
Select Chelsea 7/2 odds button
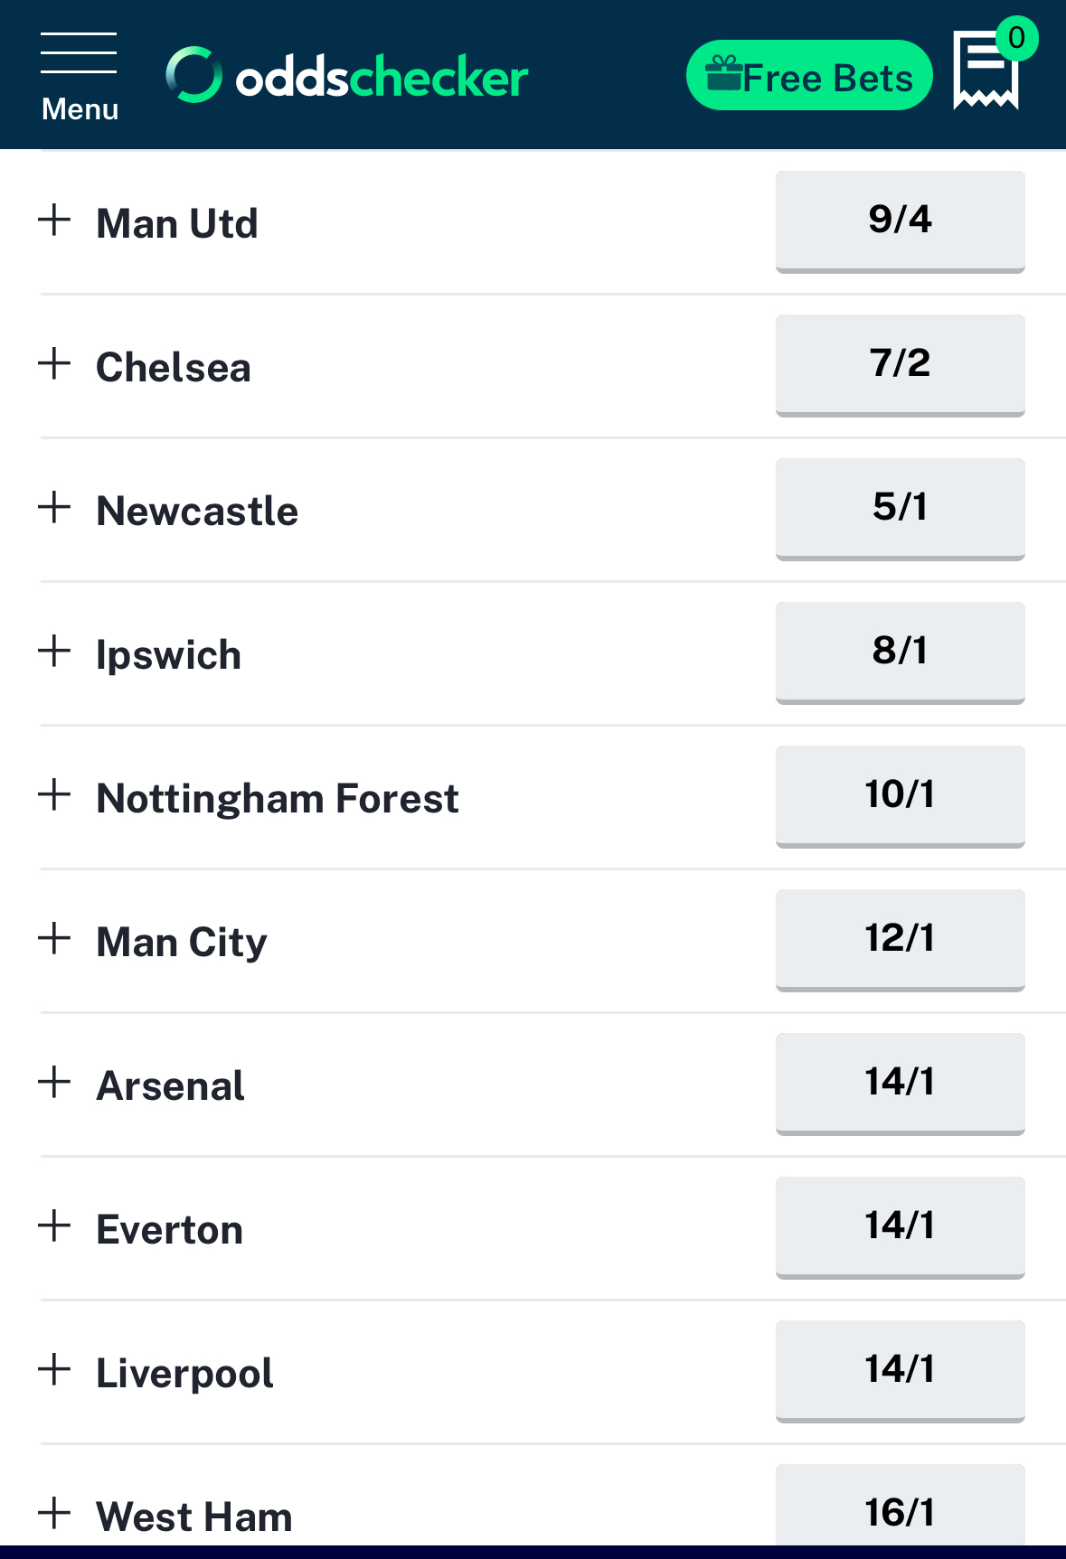(x=900, y=364)
